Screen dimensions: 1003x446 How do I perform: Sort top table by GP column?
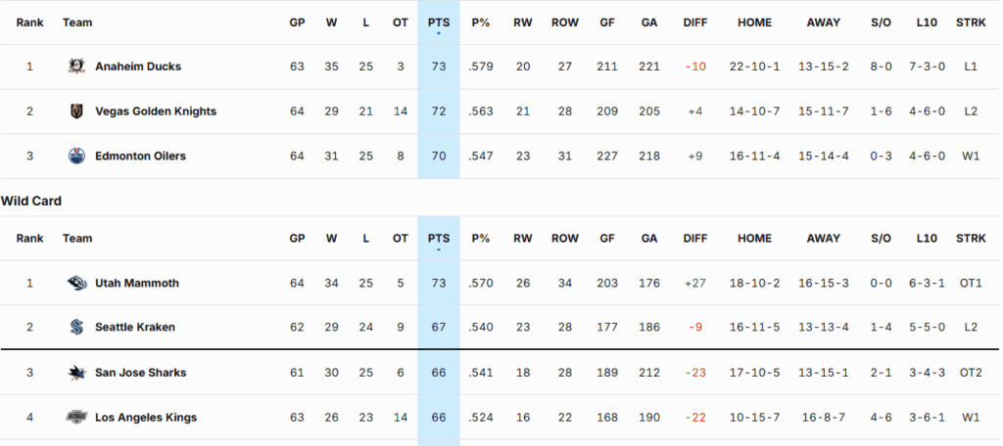click(x=297, y=22)
